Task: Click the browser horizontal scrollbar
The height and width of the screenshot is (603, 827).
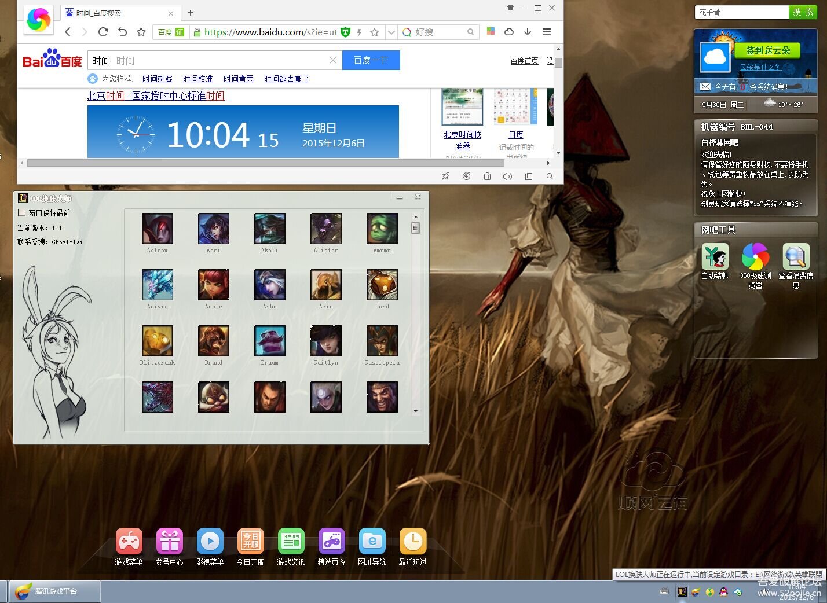Action: coord(265,163)
